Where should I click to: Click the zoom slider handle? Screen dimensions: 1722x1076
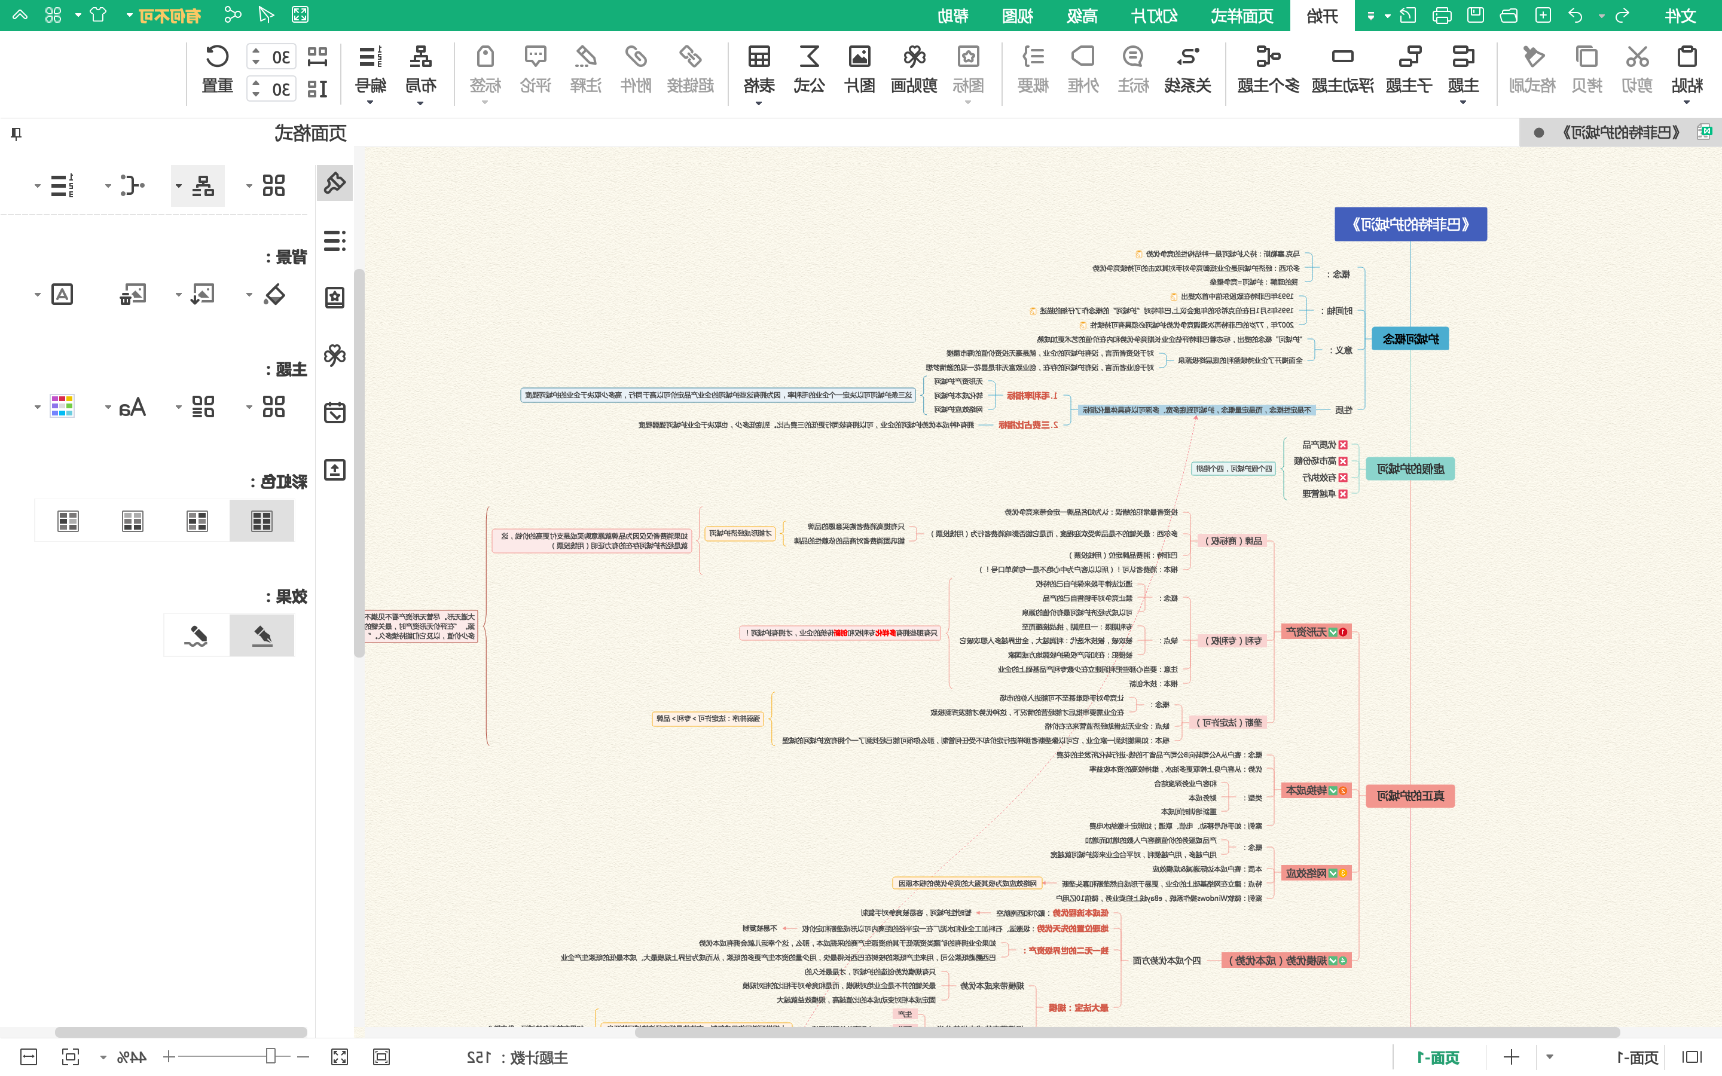[x=270, y=1056]
